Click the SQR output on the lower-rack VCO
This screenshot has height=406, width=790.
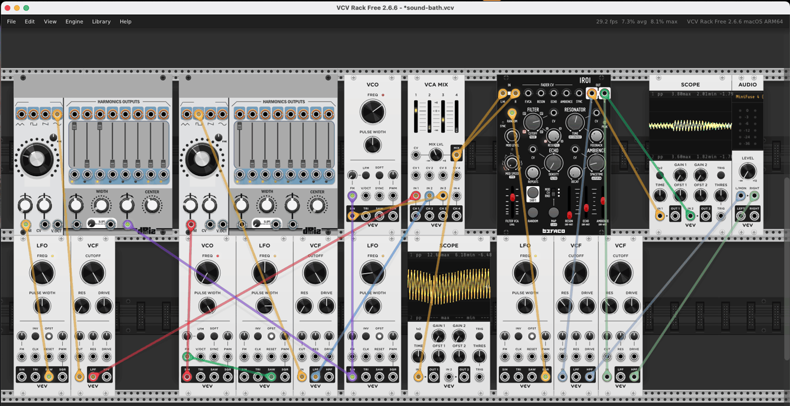pyautogui.click(x=227, y=376)
